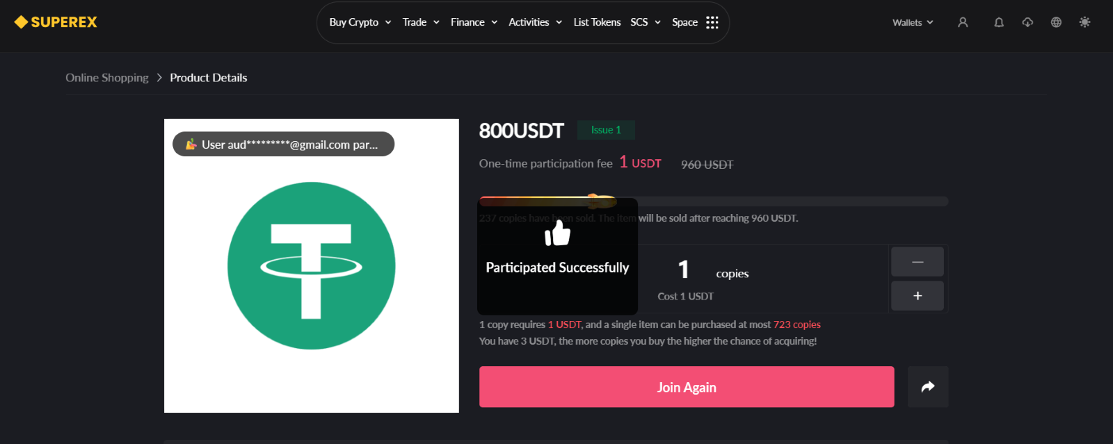Click the sold copies progress bar

click(714, 202)
